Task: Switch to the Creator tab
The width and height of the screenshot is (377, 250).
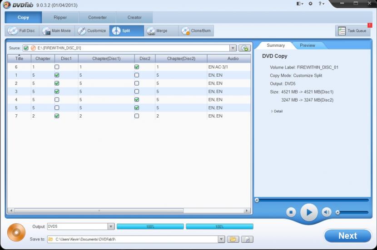Action: [x=134, y=17]
